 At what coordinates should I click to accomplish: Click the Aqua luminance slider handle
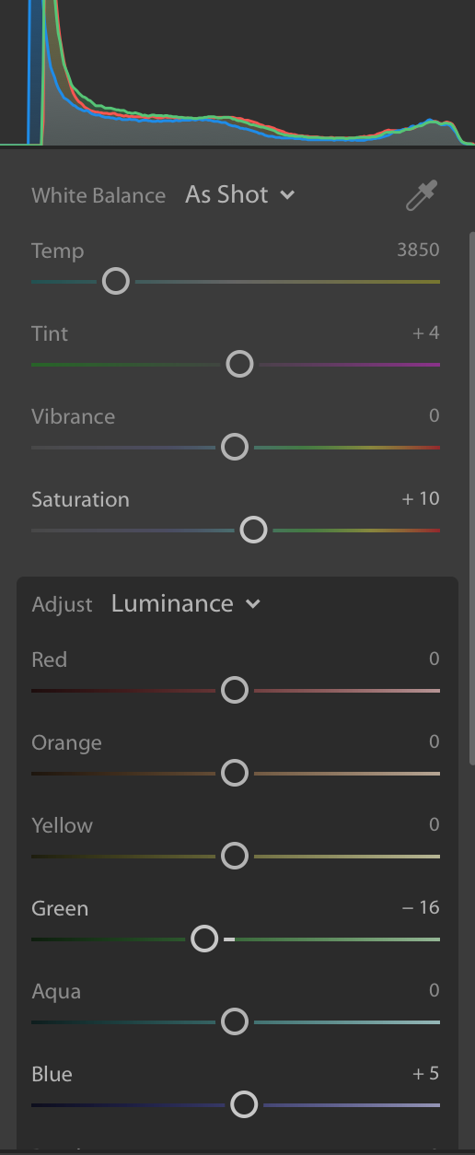tap(235, 1021)
